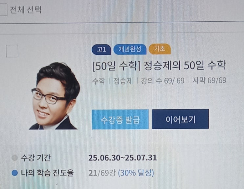Viewport: 244px width, 189px height.
Task: Click the 수학 subject label
Action: tap(99, 81)
